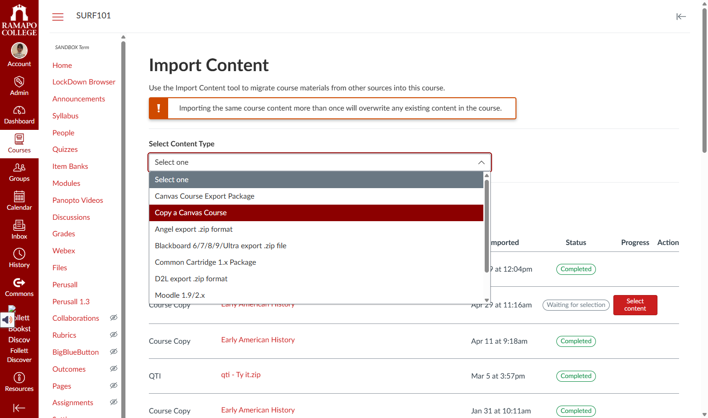Open the Resources info icon

(19, 378)
